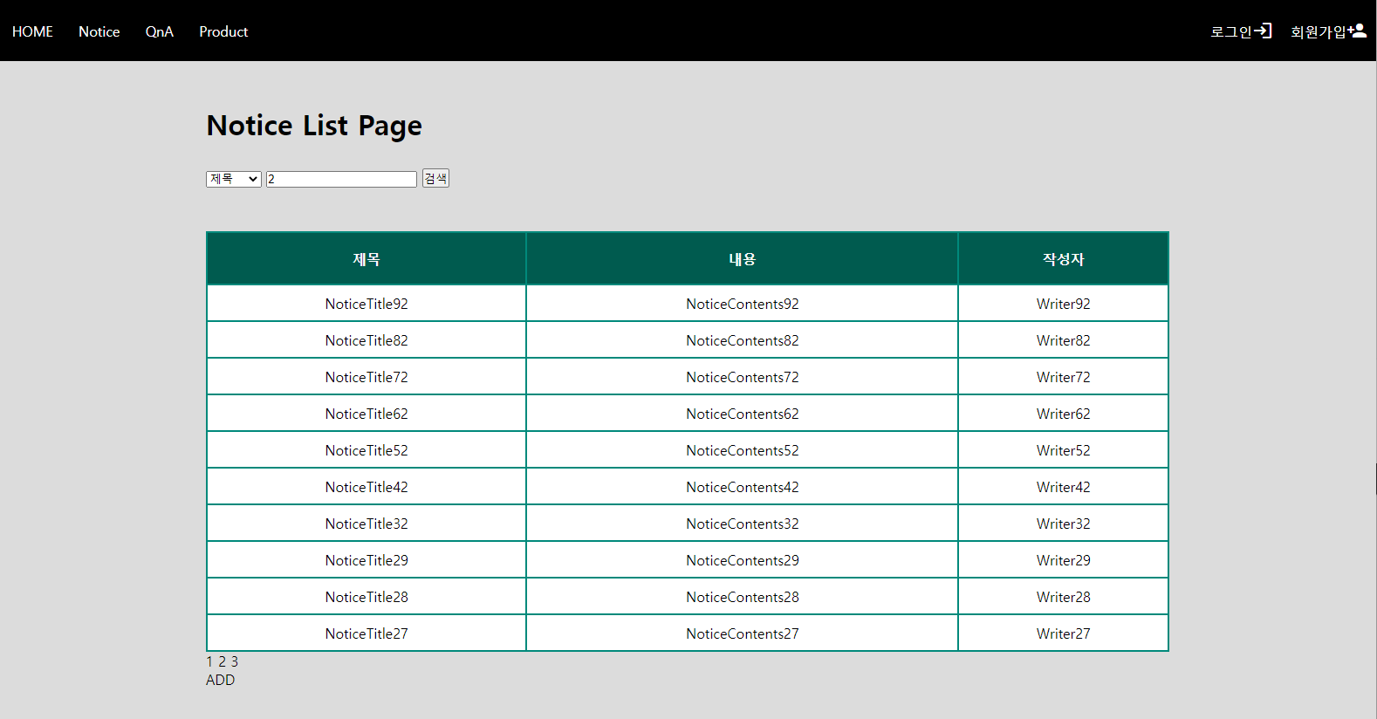Select NoticeContents28 cell
Screen dimensions: 1377x719
pos(743,597)
